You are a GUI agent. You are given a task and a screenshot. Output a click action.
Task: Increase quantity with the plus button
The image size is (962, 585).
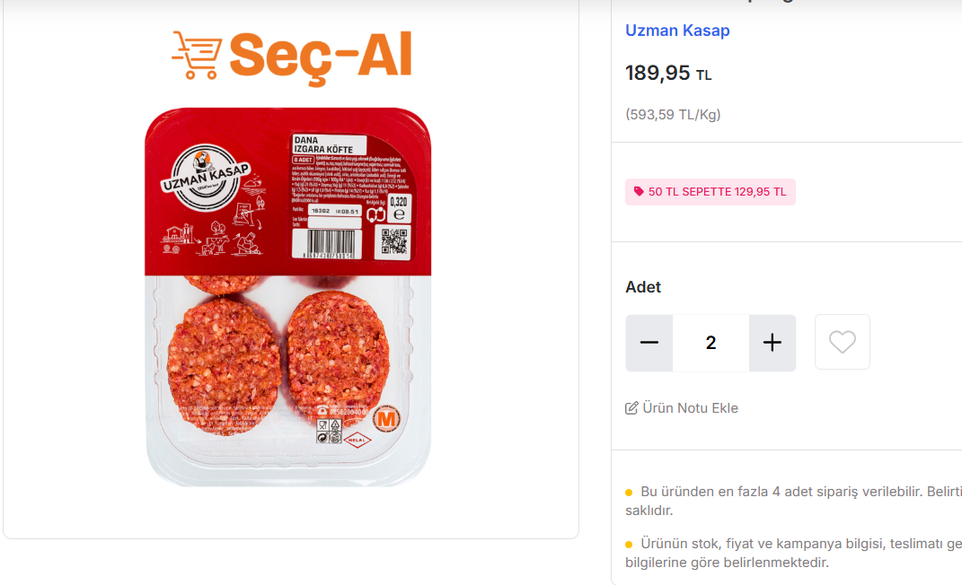tap(772, 343)
